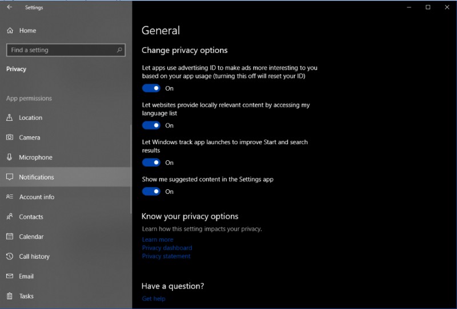
Task: Click the Location pin icon
Action: [x=10, y=117]
